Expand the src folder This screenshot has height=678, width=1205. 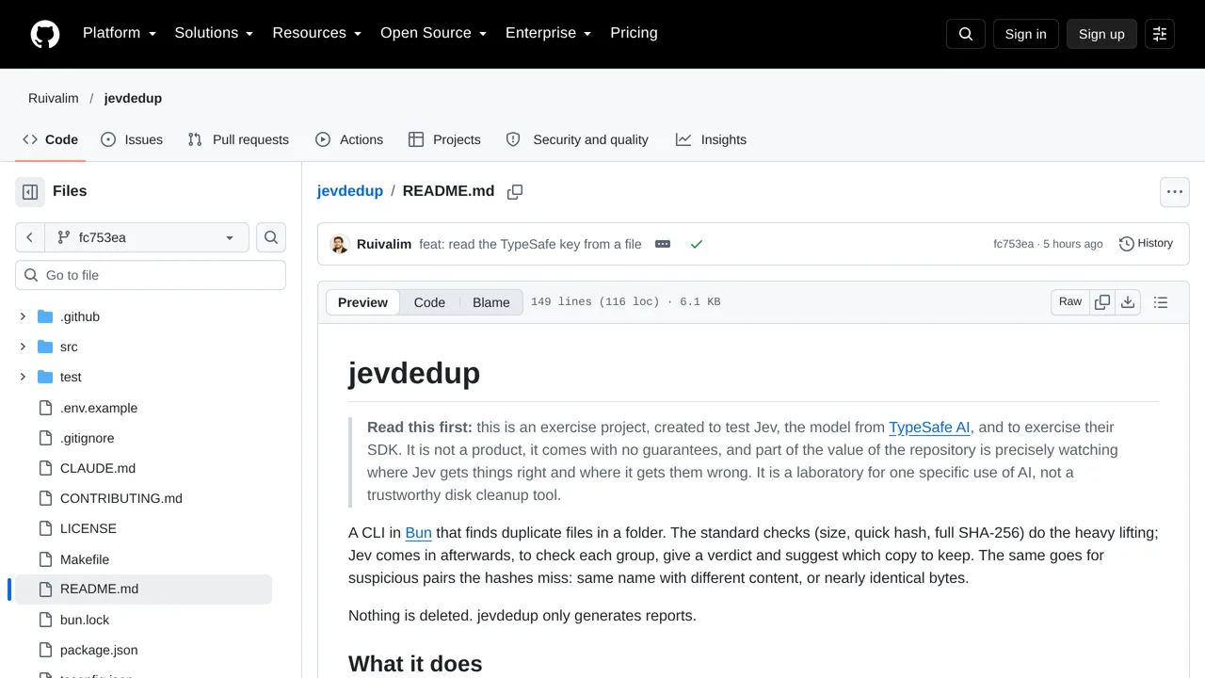tap(23, 347)
